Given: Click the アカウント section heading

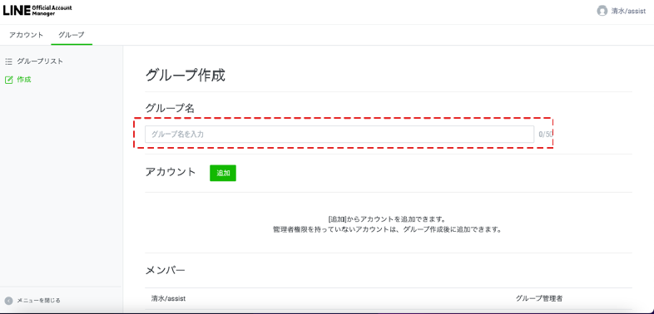Looking at the screenshot, I should (x=171, y=172).
